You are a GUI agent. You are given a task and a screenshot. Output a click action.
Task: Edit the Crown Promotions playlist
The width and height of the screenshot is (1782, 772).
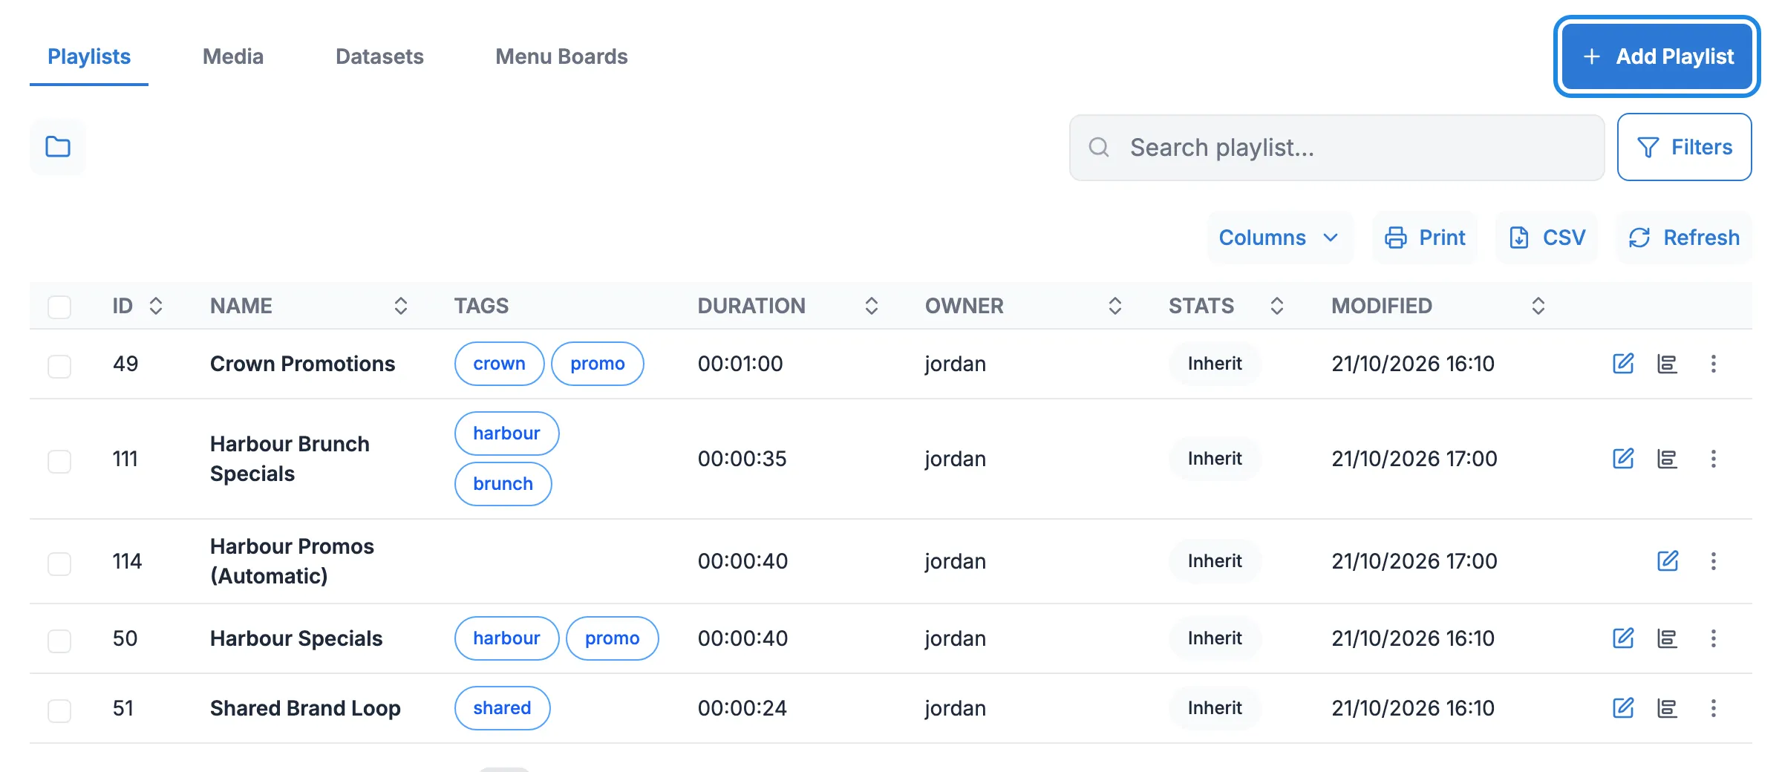[x=1623, y=364]
